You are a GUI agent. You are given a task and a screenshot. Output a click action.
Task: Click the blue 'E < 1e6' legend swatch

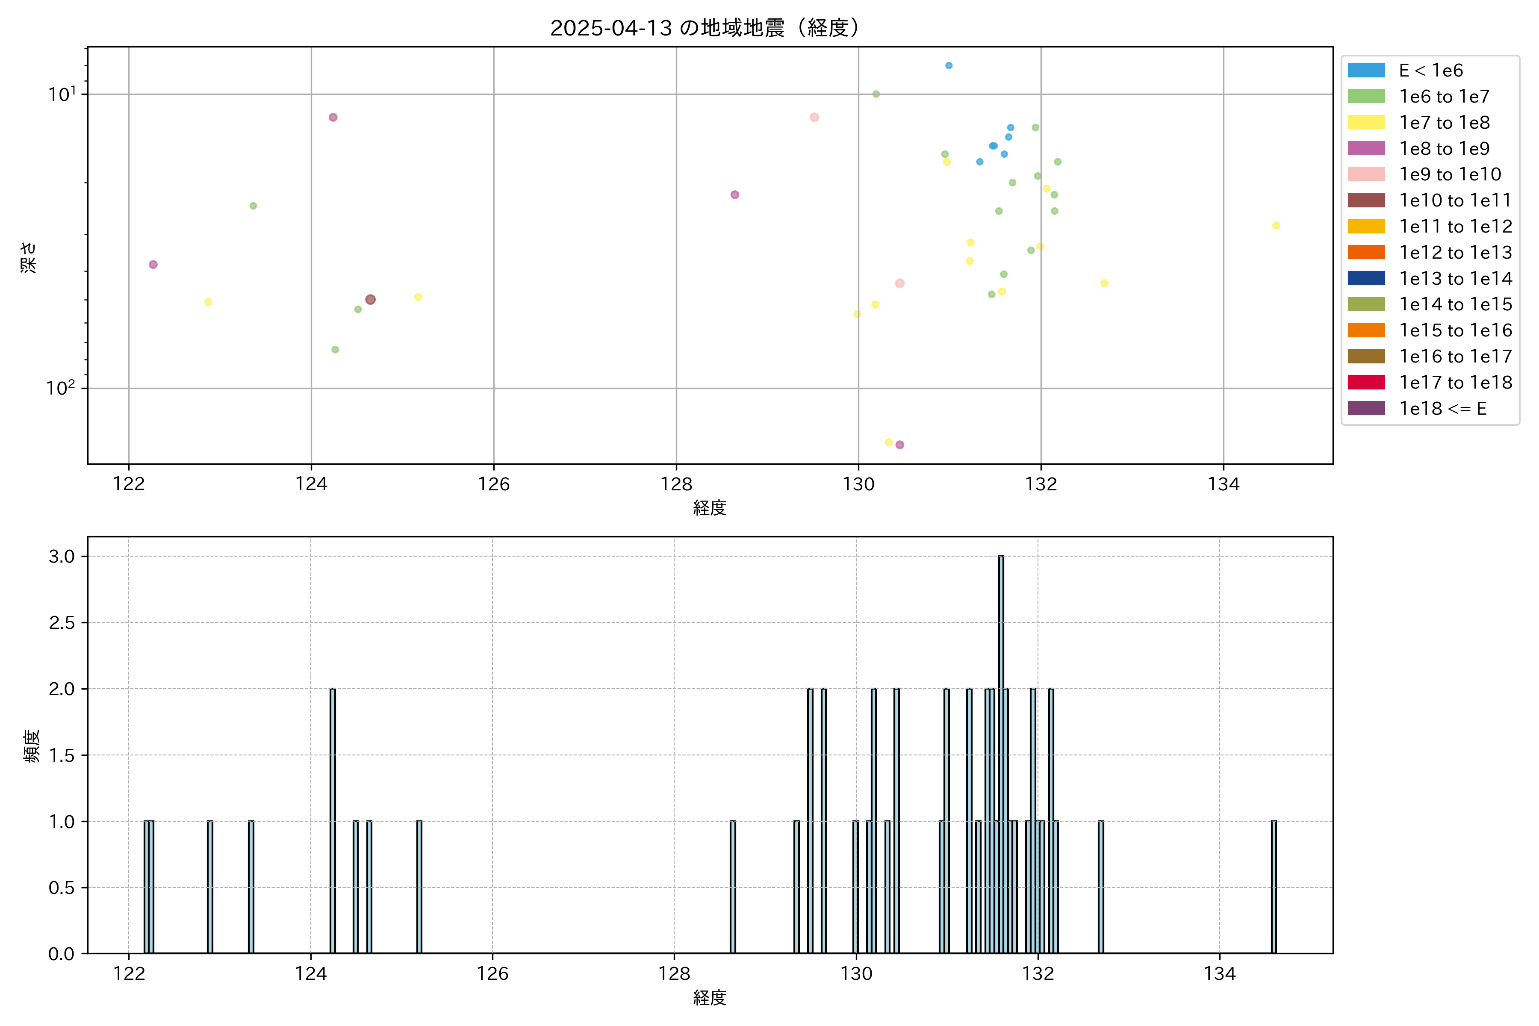click(1366, 70)
